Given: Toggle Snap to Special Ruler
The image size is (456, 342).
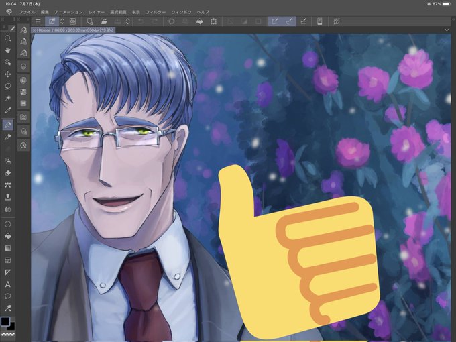Looking at the screenshot, I should [x=289, y=21].
